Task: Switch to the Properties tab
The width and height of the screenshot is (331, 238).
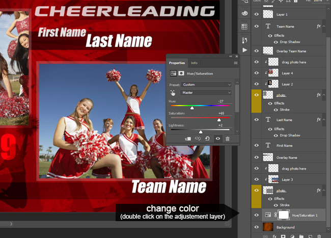Action: tap(177, 63)
